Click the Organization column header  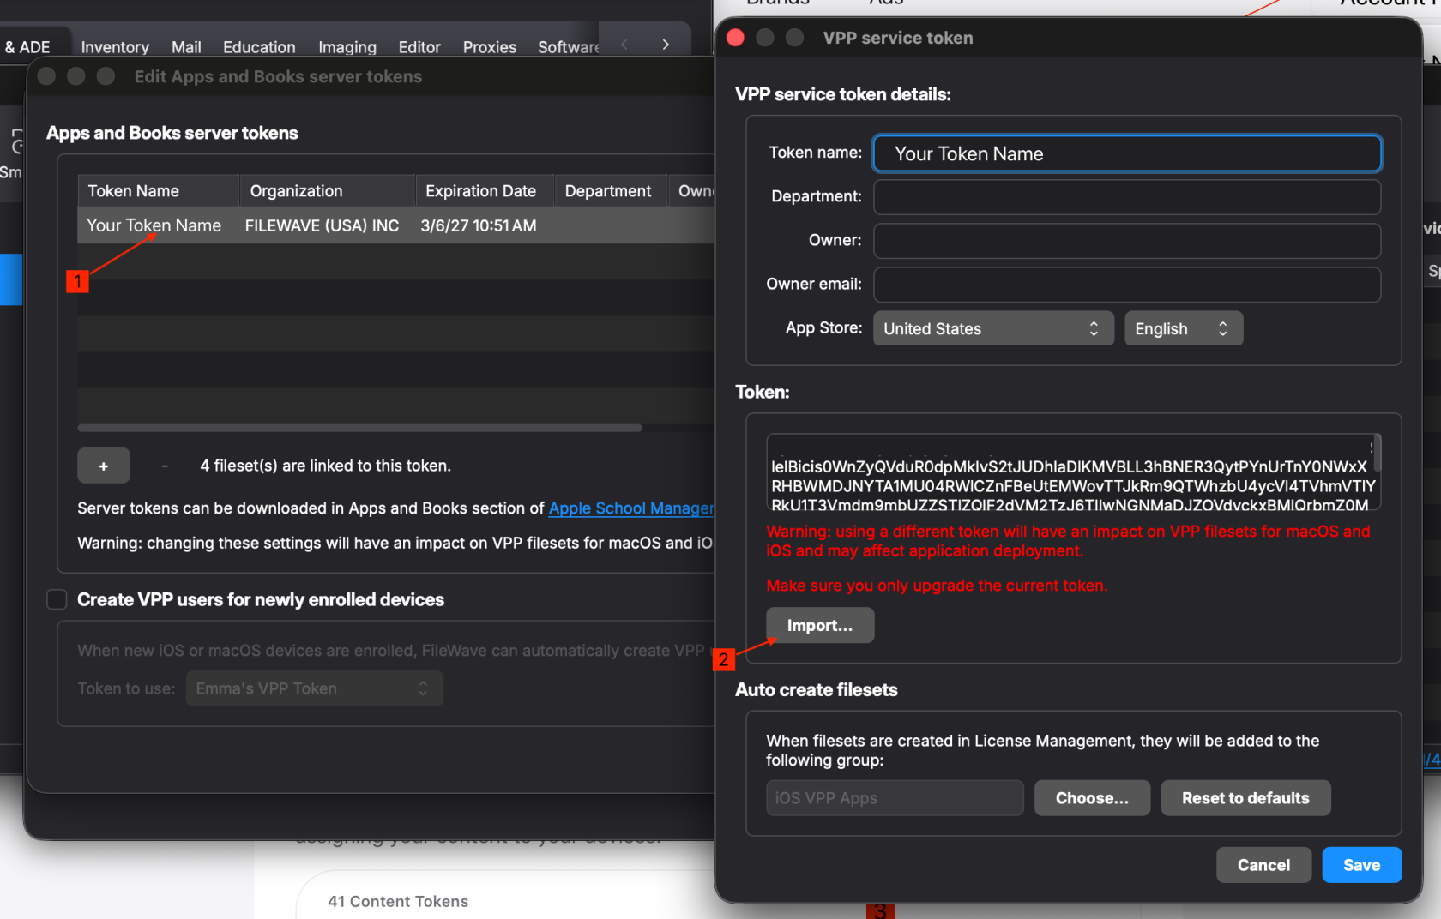click(x=328, y=191)
